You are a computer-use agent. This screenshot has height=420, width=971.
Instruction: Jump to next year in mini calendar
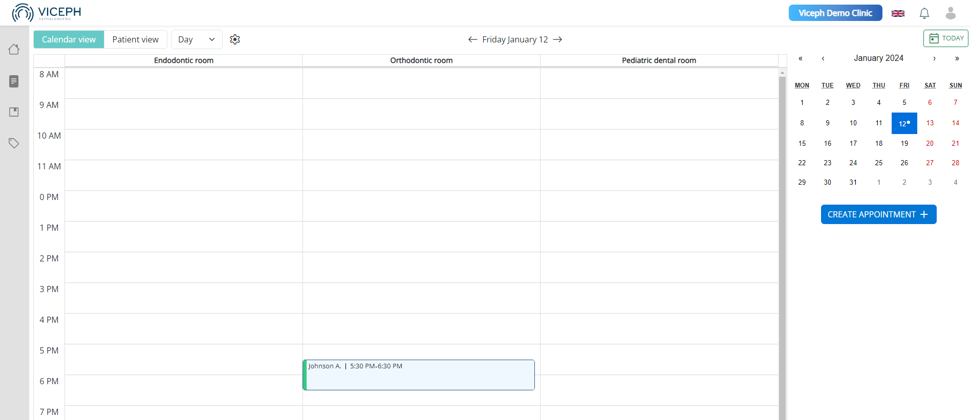957,58
